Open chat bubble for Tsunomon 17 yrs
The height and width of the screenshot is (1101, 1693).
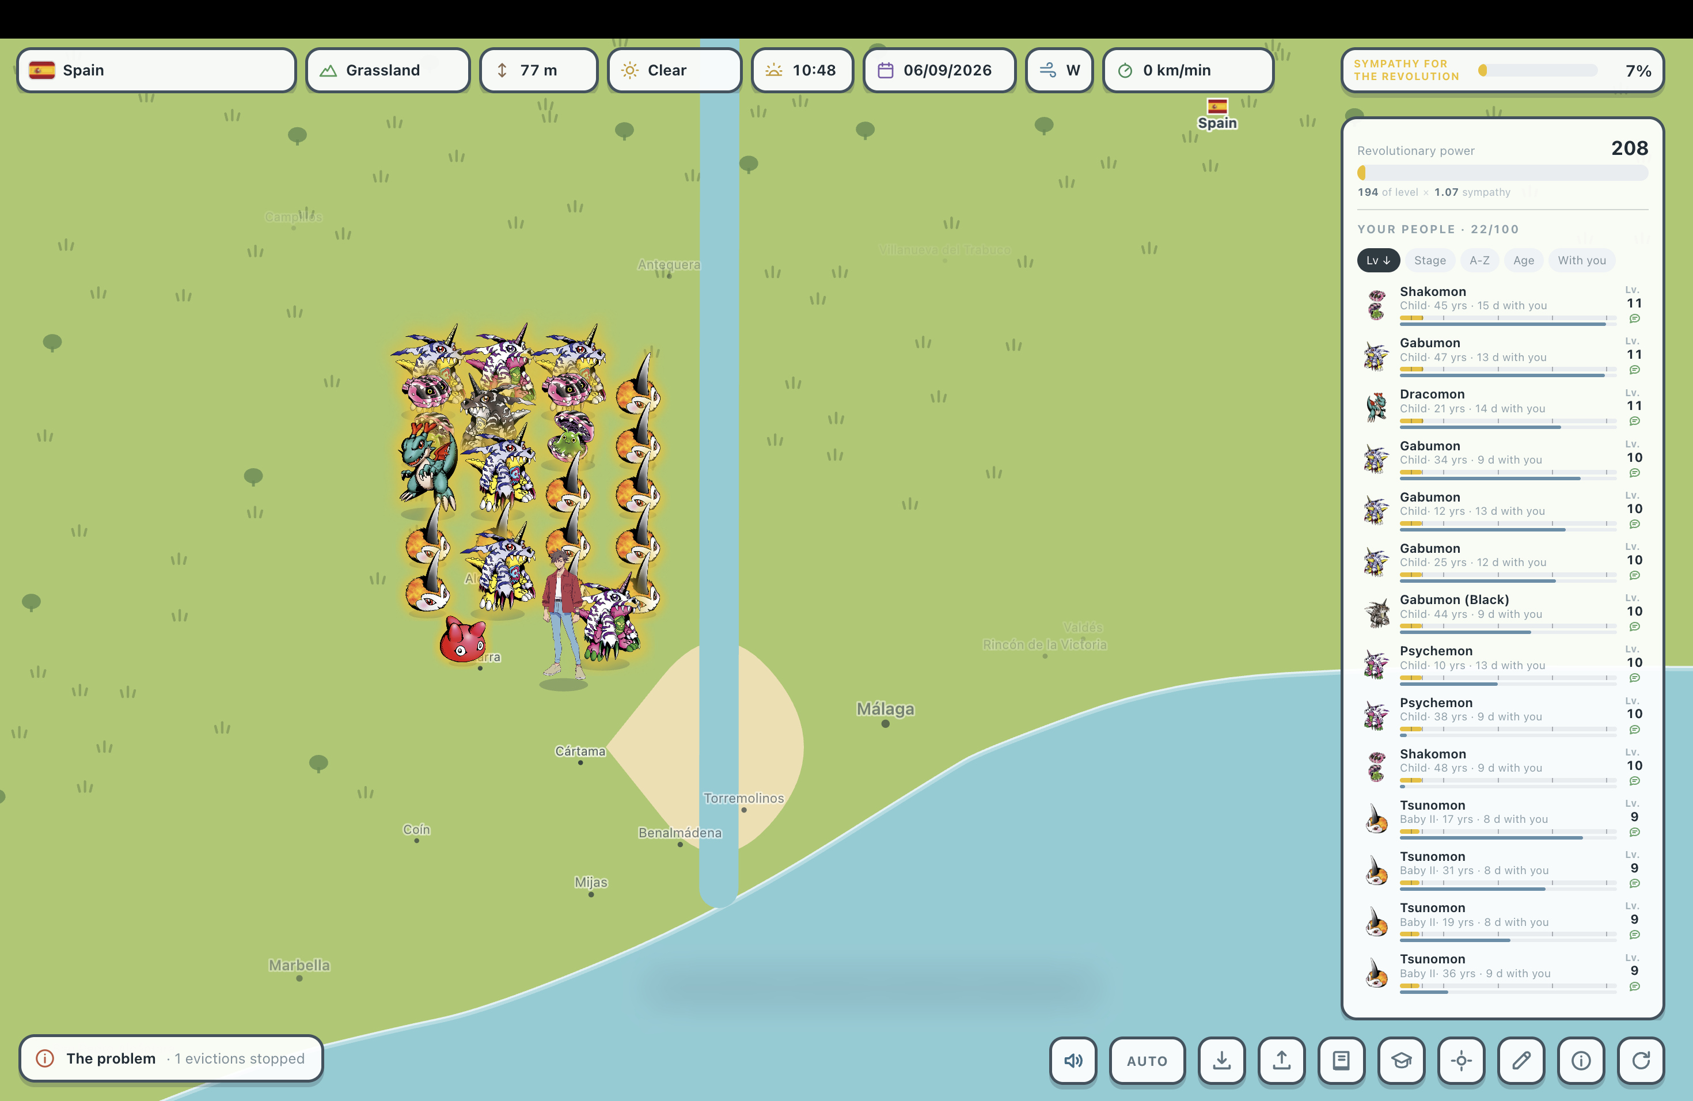[x=1635, y=832]
